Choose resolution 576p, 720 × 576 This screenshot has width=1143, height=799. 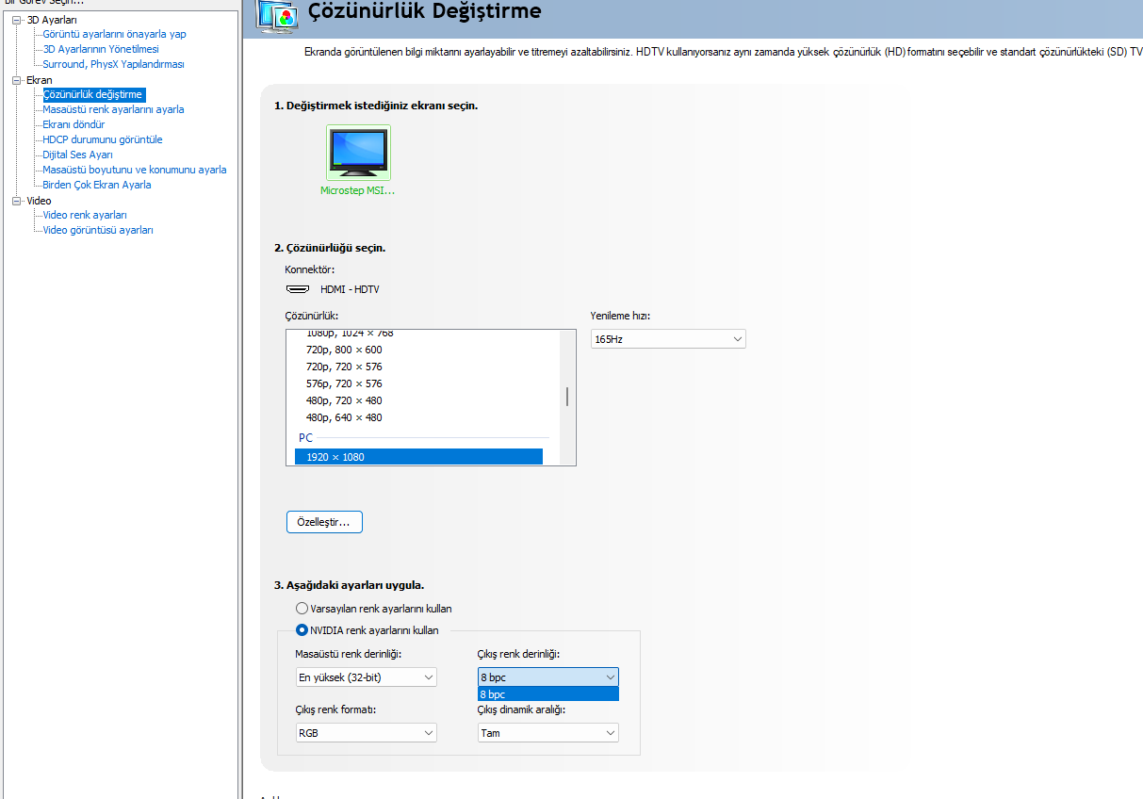pos(344,383)
